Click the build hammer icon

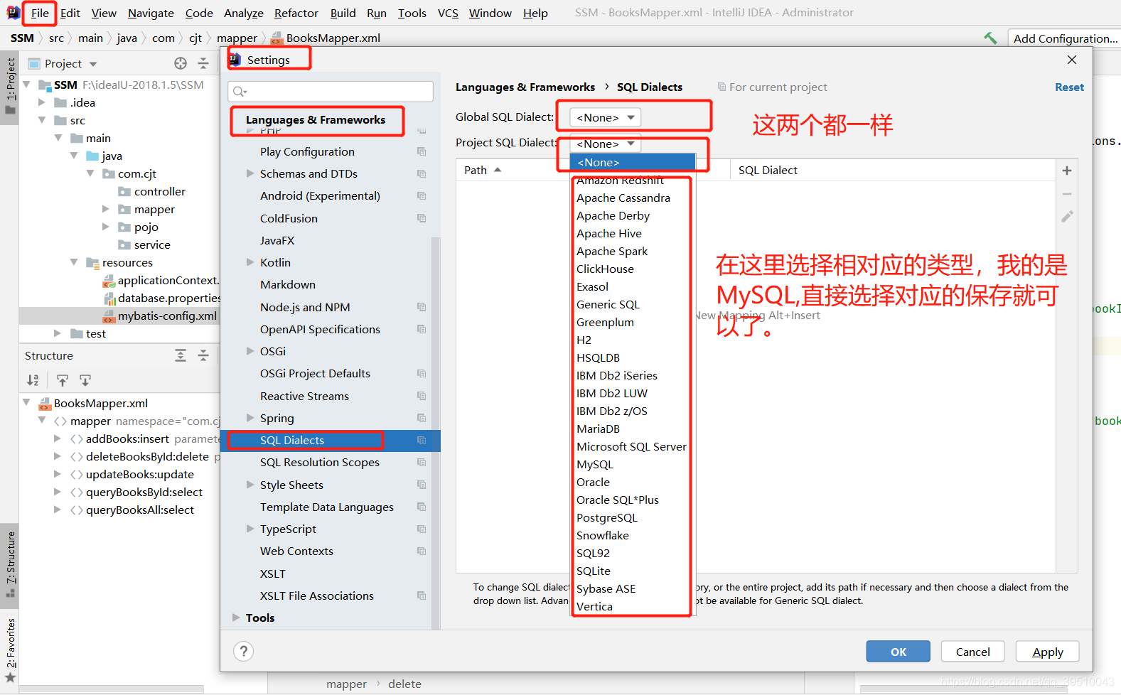[x=989, y=38]
